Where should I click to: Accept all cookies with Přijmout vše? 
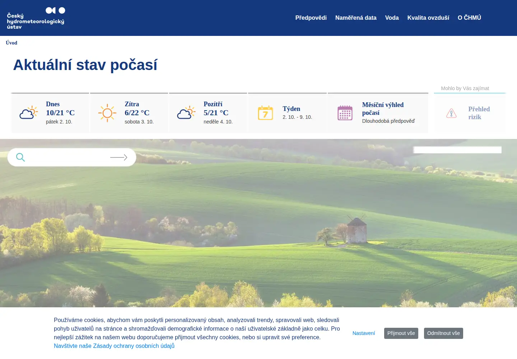[x=401, y=333]
